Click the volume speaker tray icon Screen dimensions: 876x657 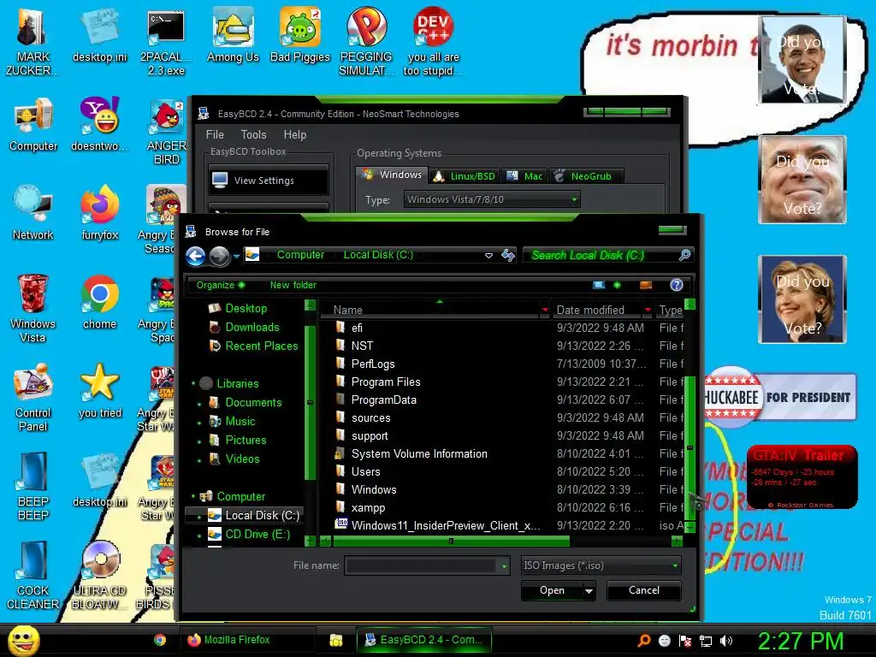(x=726, y=641)
